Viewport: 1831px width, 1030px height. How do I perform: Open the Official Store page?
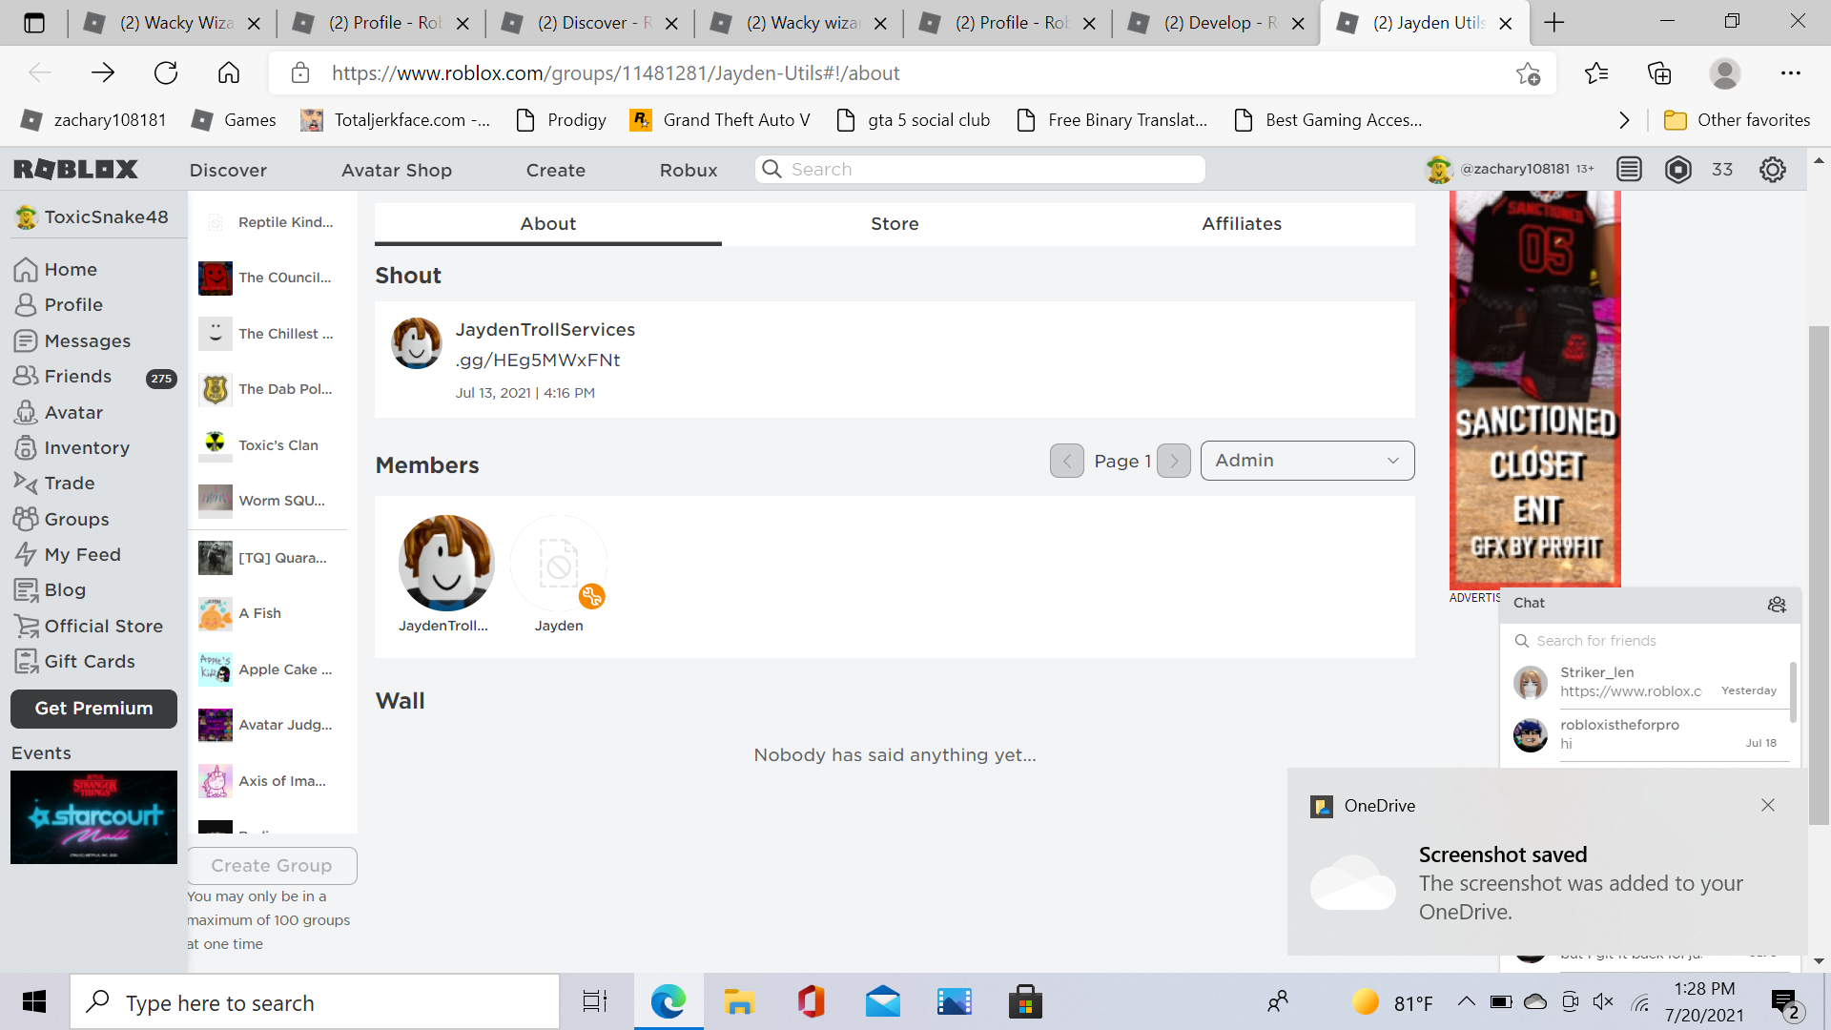pyautogui.click(x=103, y=626)
